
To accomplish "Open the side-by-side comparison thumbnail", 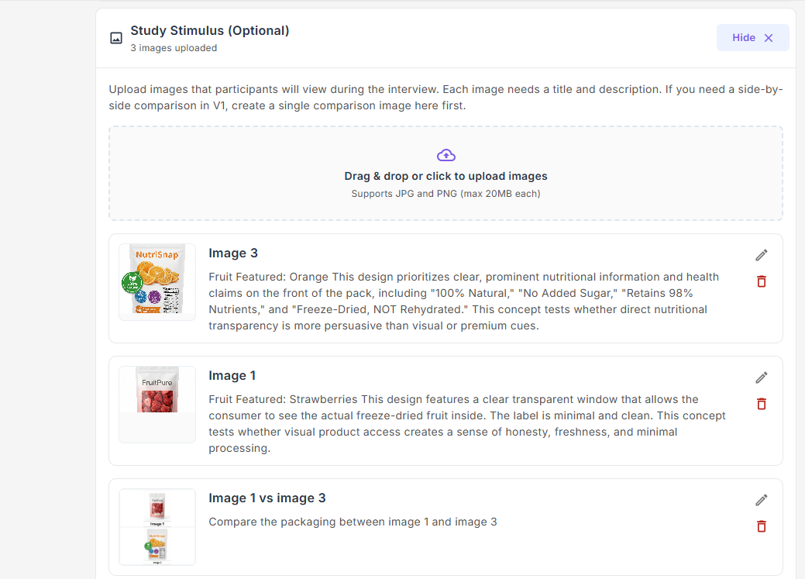I will [157, 527].
